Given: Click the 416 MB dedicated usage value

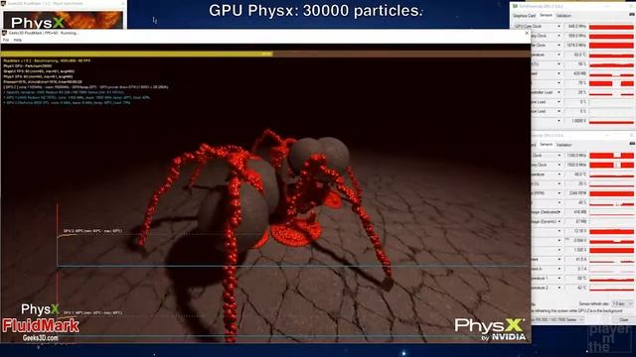Looking at the screenshot, I should (x=575, y=212).
